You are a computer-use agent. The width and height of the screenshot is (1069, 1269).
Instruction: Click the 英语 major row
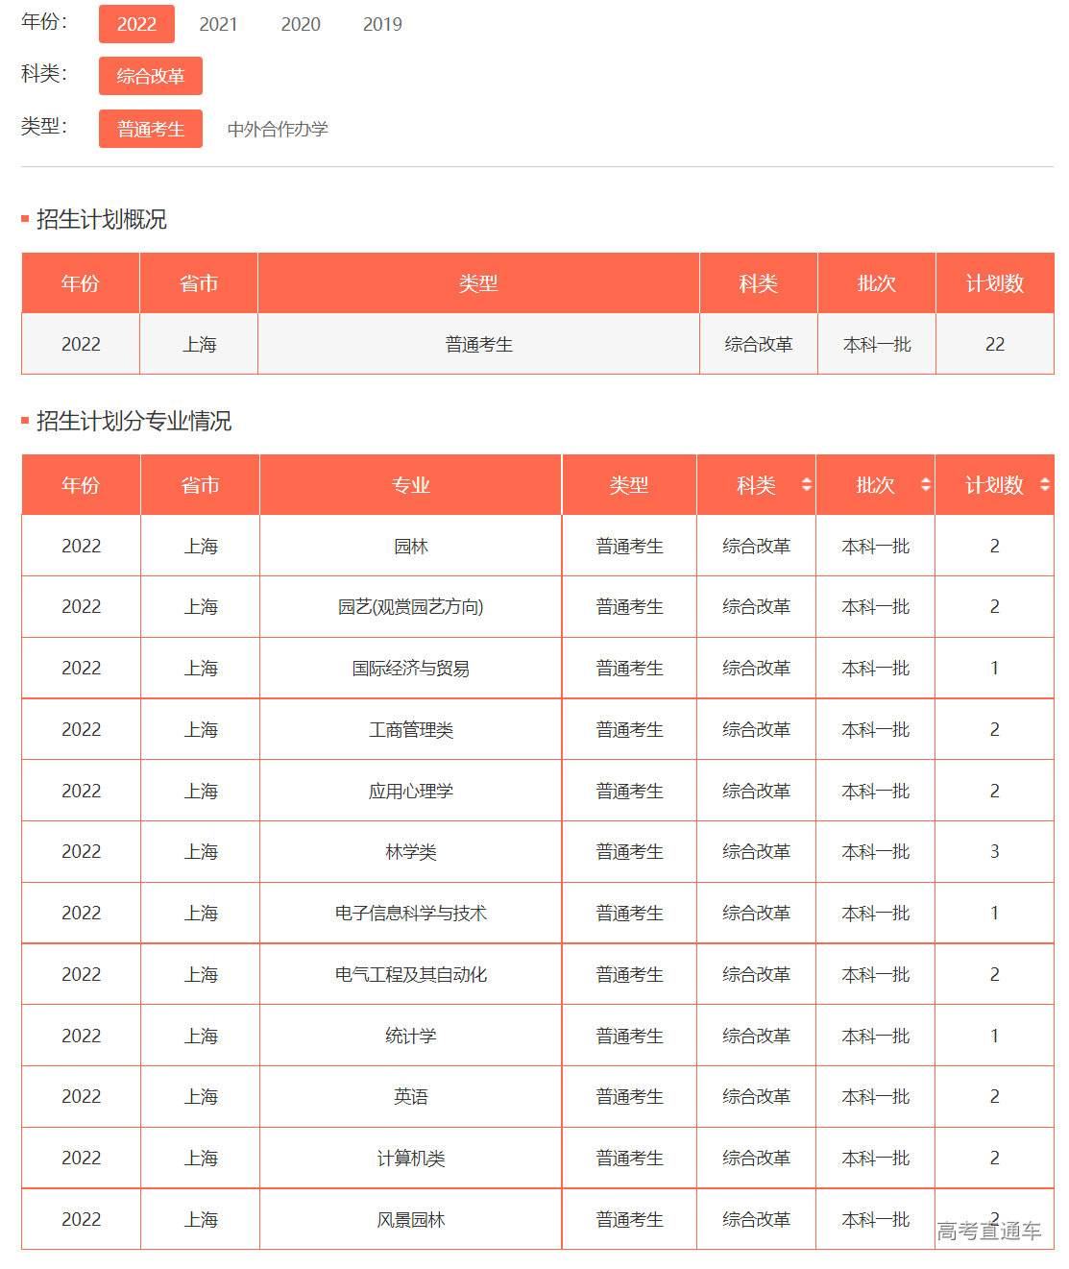[x=411, y=1096]
